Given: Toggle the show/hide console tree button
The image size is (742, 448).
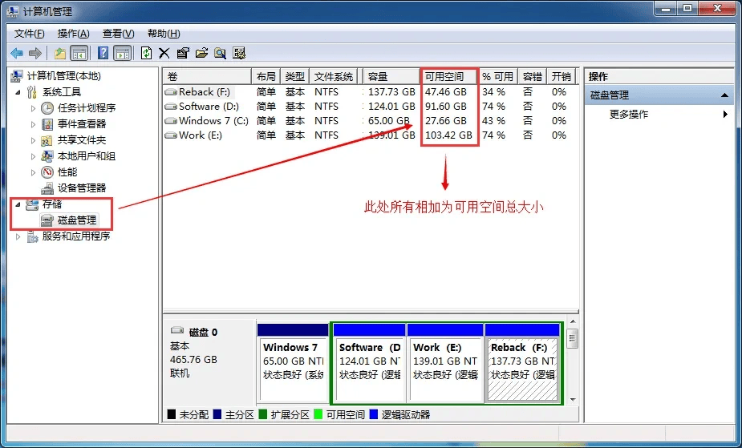Looking at the screenshot, I should pyautogui.click(x=79, y=53).
